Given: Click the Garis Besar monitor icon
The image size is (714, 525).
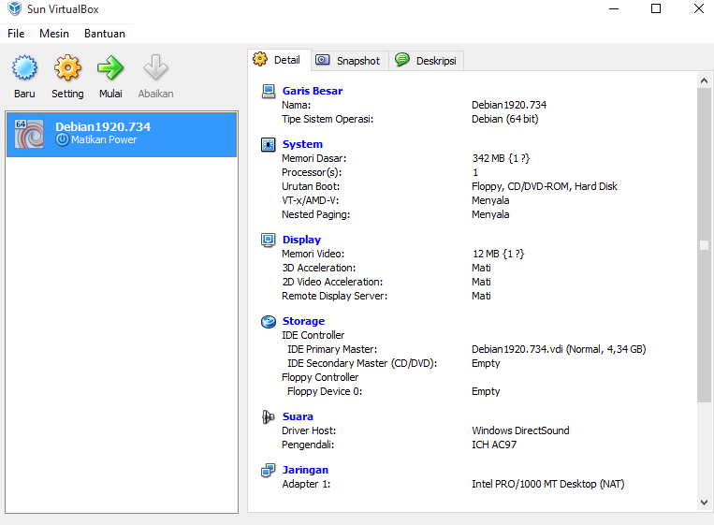Looking at the screenshot, I should pyautogui.click(x=269, y=91).
